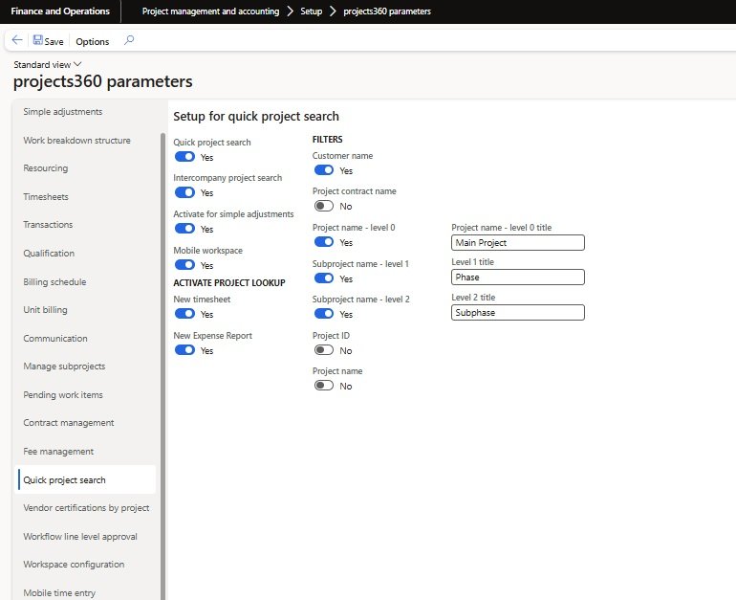736x600 pixels.
Task: Open the Options menu
Action: 93,41
